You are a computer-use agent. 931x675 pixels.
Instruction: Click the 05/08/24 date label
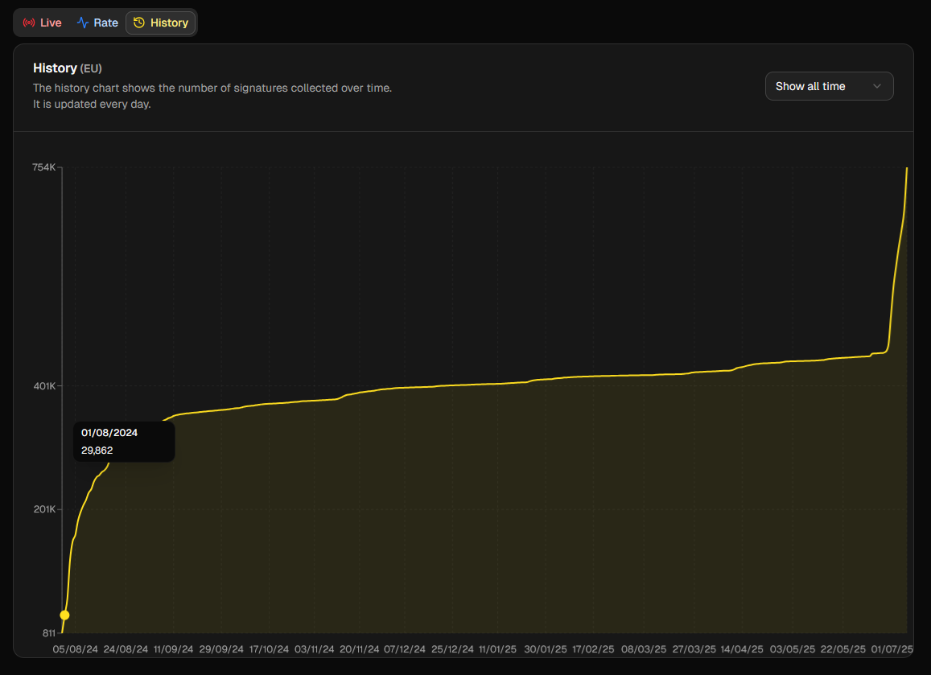tap(76, 649)
